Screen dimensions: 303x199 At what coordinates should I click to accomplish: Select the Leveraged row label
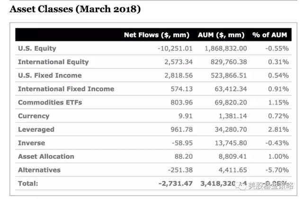pos(36,130)
